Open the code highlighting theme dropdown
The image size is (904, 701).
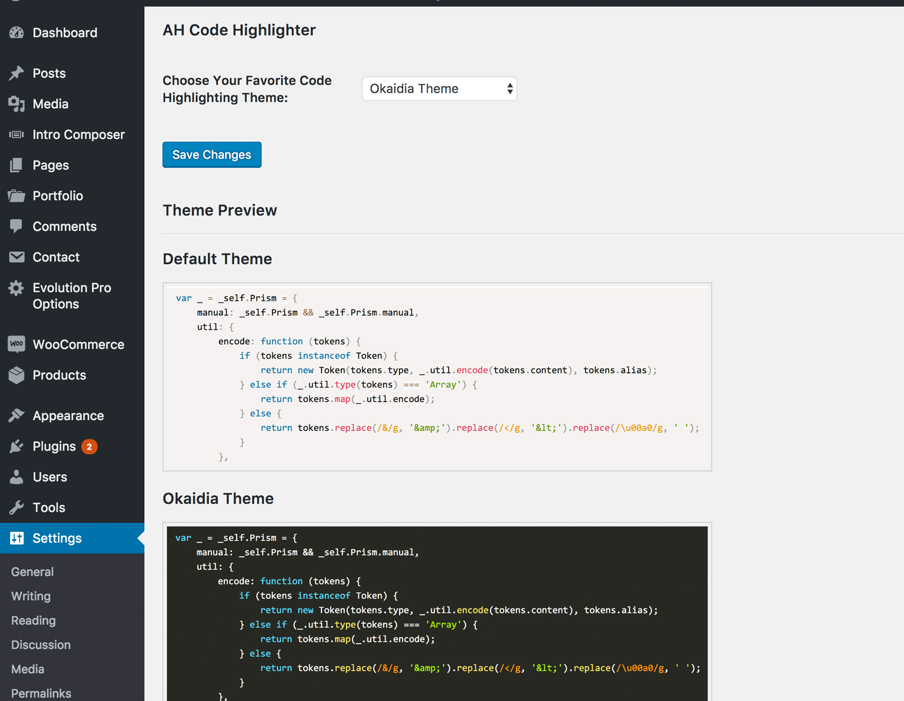[440, 89]
